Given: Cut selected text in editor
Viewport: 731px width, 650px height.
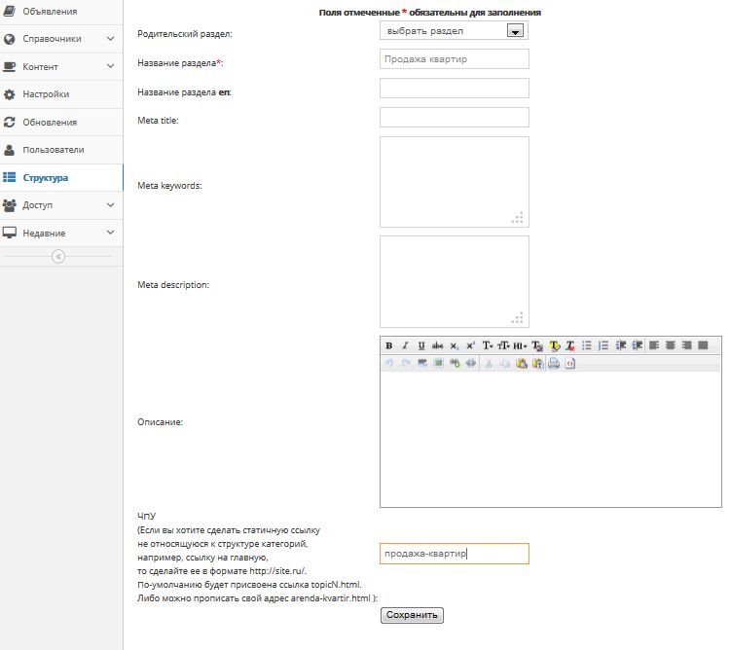Looking at the screenshot, I should tap(489, 364).
